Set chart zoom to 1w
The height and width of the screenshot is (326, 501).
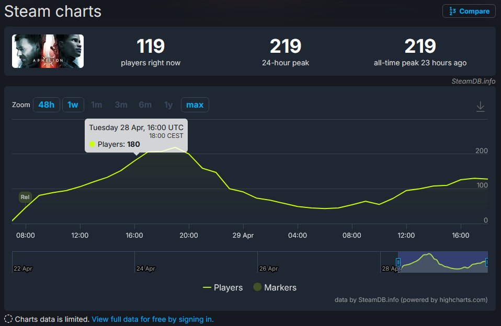(x=73, y=104)
